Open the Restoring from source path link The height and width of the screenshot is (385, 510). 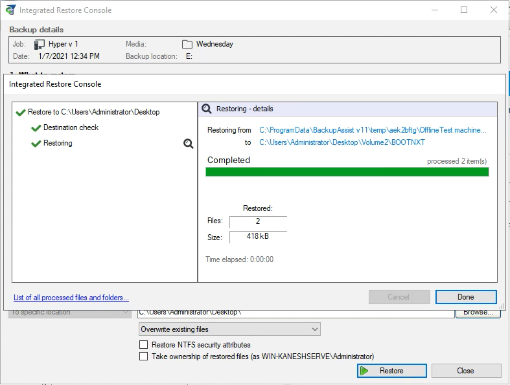(x=372, y=130)
